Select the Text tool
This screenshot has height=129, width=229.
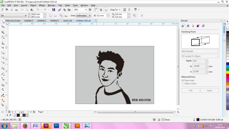tap(3, 68)
